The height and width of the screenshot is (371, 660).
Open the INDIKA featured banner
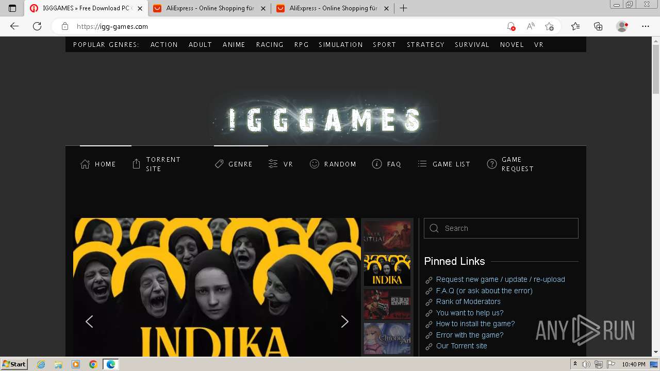click(217, 288)
